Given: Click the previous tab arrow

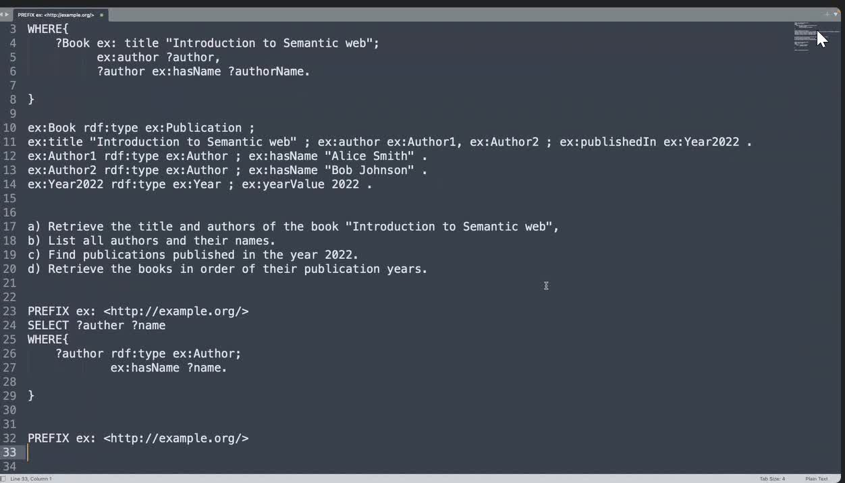Looking at the screenshot, I should pos(2,14).
